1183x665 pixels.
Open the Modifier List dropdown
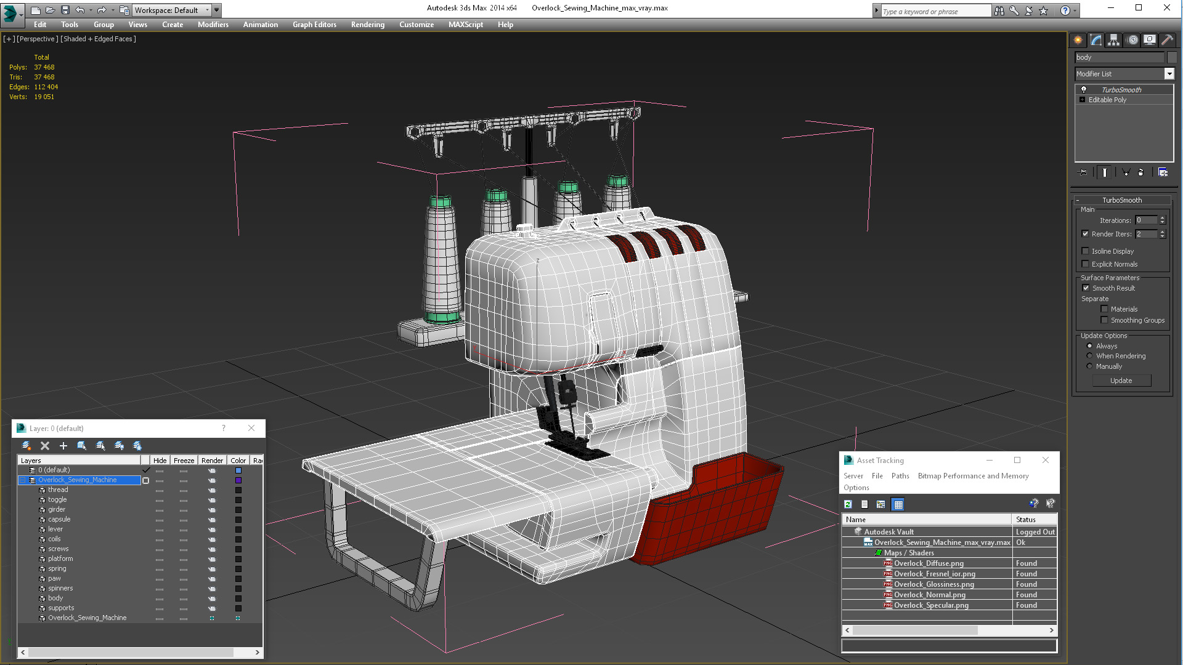pyautogui.click(x=1169, y=74)
